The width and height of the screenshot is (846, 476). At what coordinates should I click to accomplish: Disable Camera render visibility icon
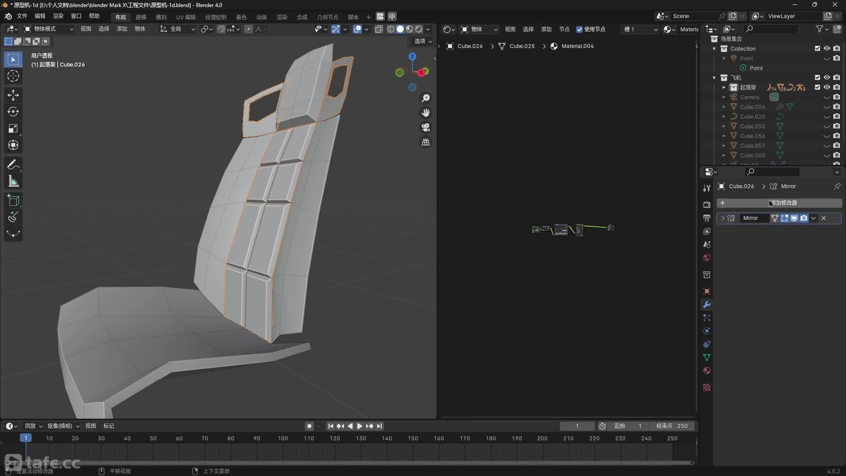837,97
